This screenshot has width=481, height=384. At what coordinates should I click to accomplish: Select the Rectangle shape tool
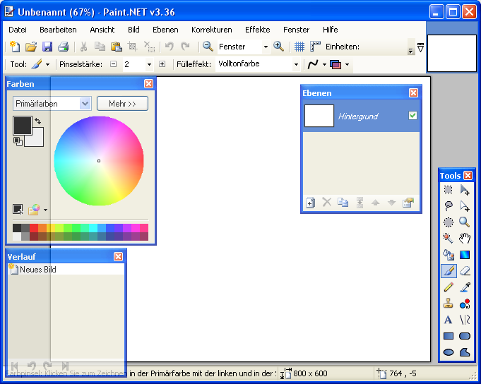click(449, 336)
